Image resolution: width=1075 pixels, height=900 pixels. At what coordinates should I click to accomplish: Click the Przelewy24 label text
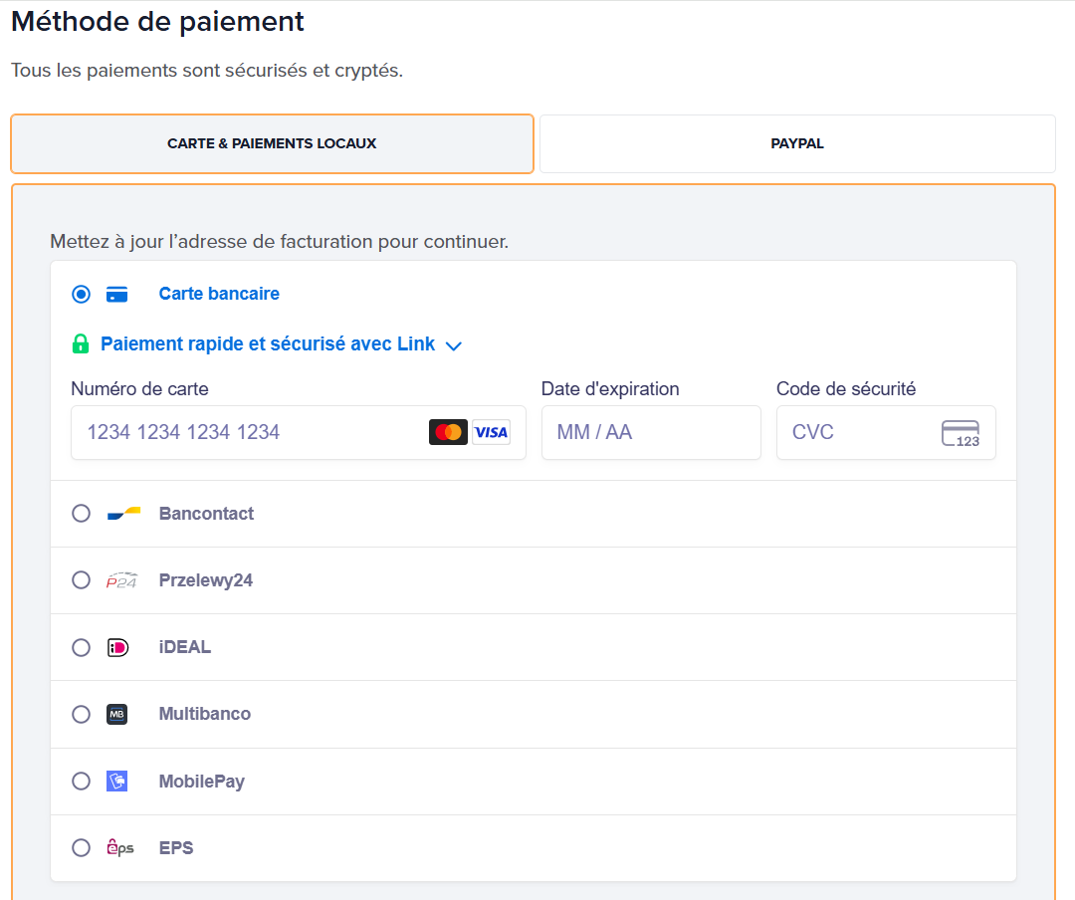point(206,580)
